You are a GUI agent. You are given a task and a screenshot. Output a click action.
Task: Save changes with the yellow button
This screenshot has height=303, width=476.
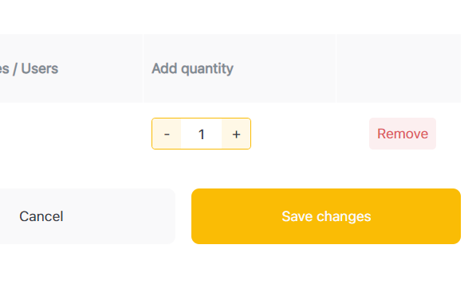pyautogui.click(x=326, y=216)
